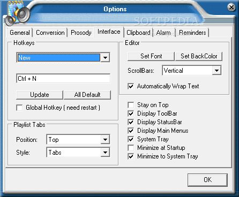Go to the Prosody tab

[x=81, y=33]
